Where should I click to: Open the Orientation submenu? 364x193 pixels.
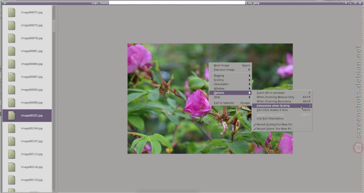[x=230, y=84]
